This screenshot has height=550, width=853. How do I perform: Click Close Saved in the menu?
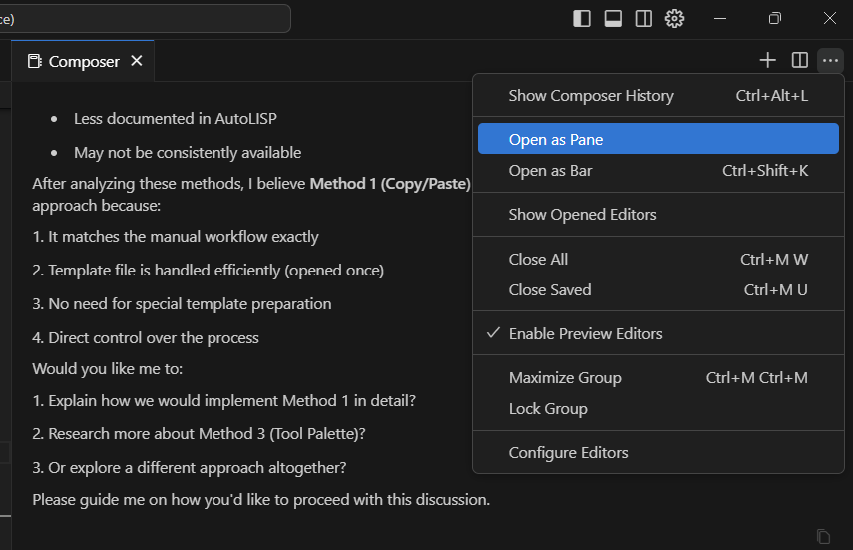coord(550,289)
